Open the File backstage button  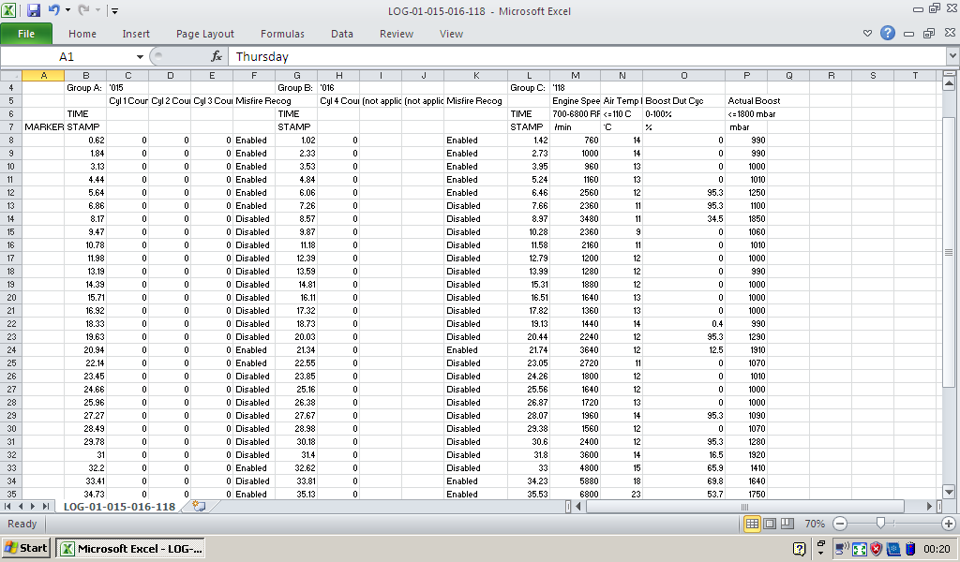(x=26, y=34)
